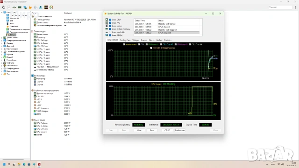Viewport: 299px width, 168px height.
Task: Click the volume speaker tray icon
Action: click(x=282, y=164)
